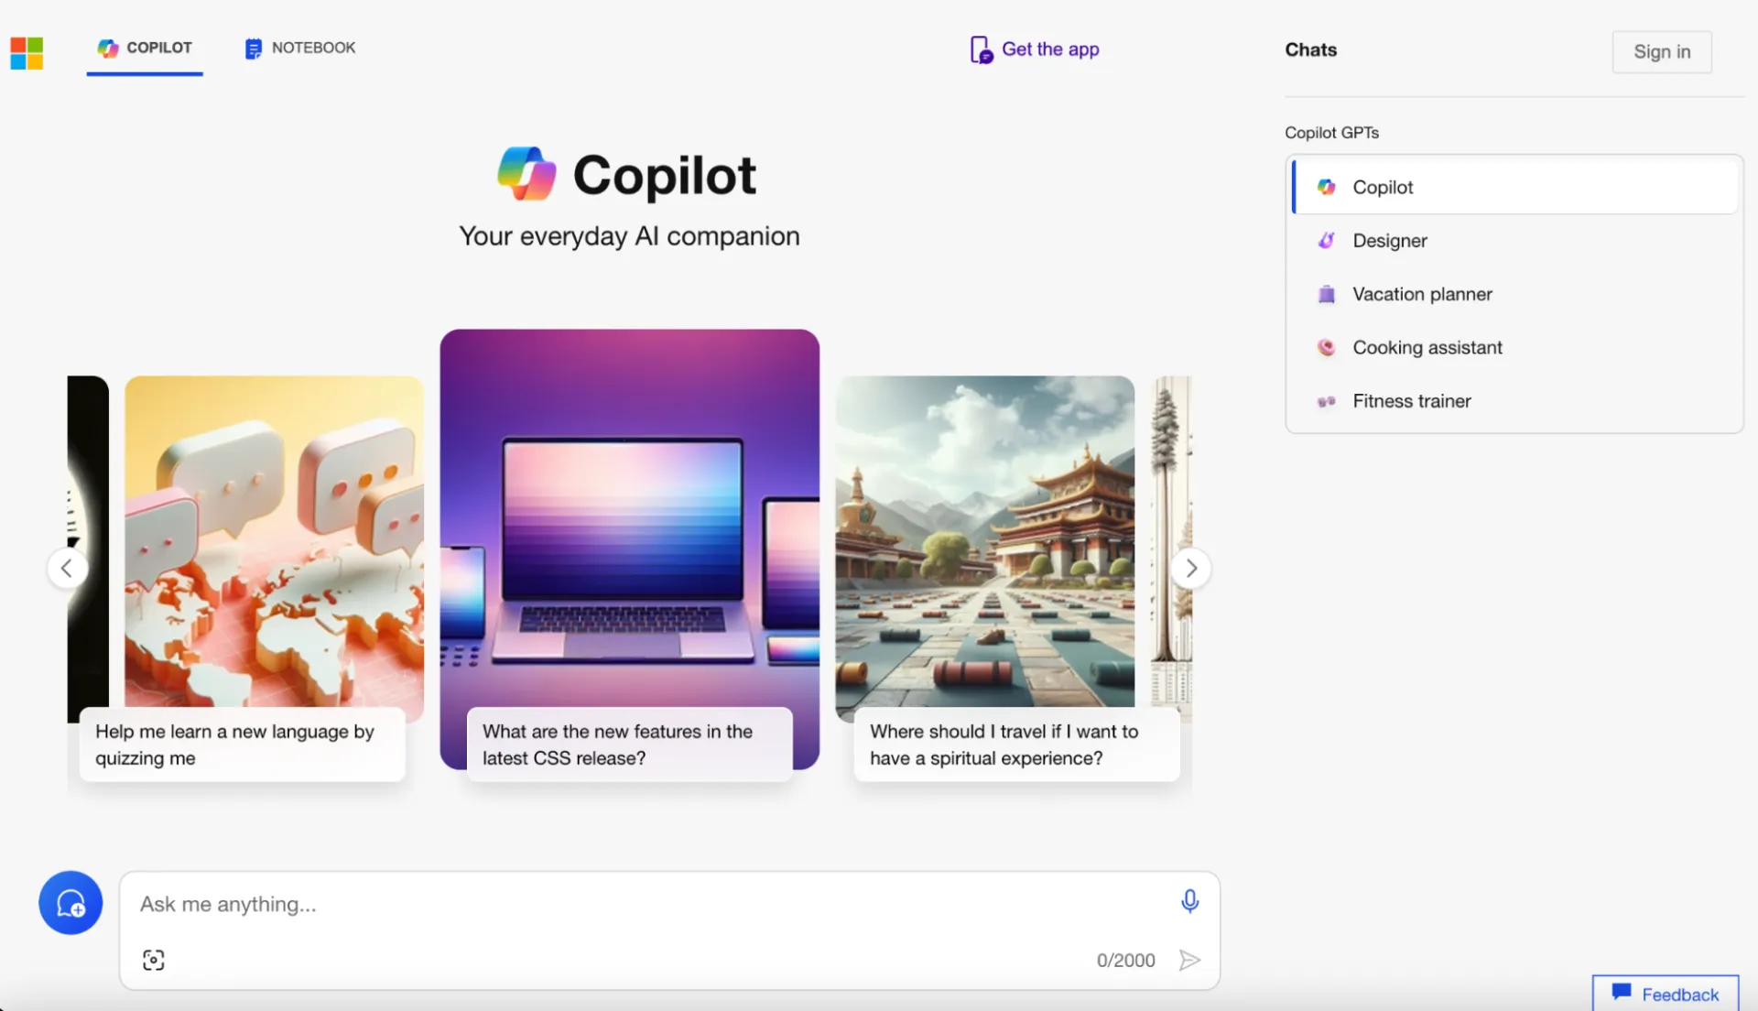Open the Feedback button

[1665, 995]
